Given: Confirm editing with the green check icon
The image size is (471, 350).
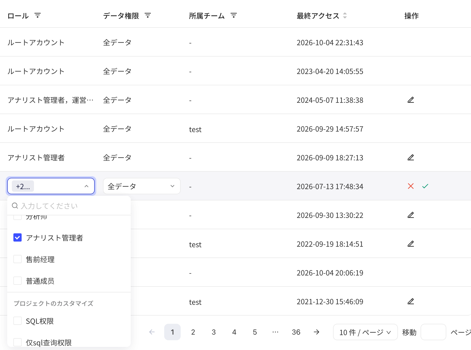Looking at the screenshot, I should [x=425, y=186].
